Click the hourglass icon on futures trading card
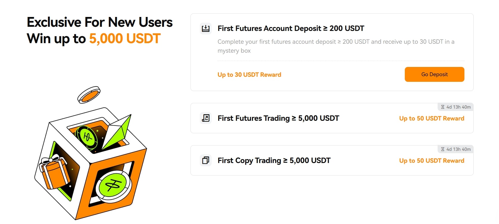This screenshot has height=224, width=499. [x=443, y=107]
